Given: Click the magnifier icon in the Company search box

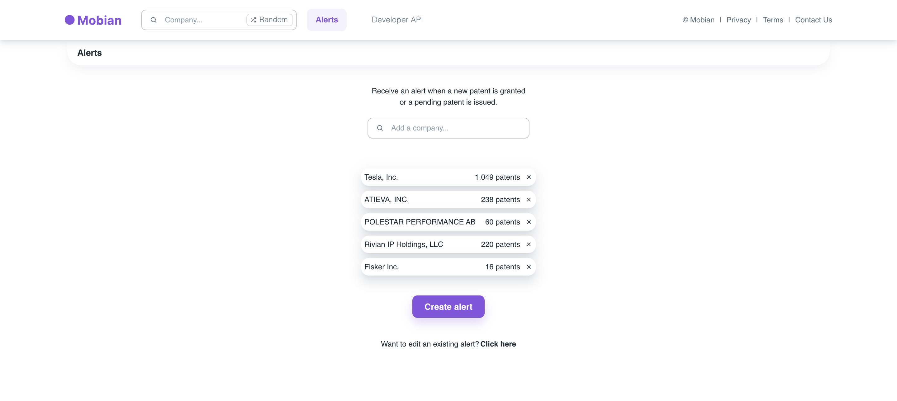Looking at the screenshot, I should coord(154,20).
